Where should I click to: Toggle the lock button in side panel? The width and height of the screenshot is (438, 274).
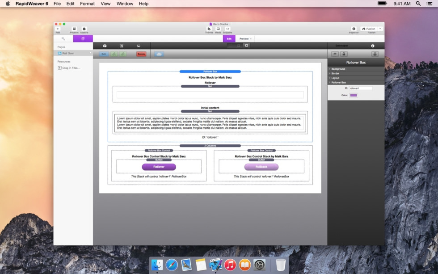coord(344,54)
